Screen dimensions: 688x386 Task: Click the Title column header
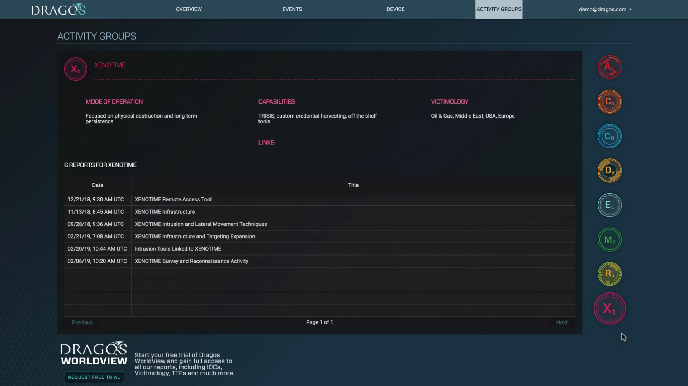click(x=353, y=185)
